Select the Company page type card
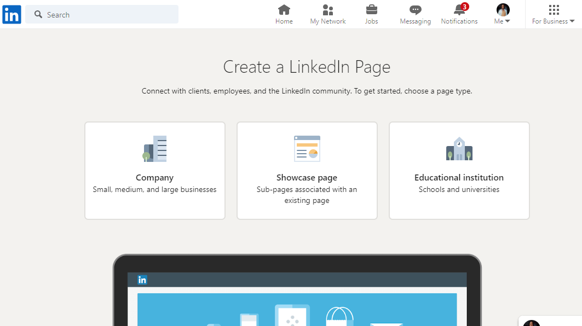This screenshot has width=582, height=326. coord(154,170)
